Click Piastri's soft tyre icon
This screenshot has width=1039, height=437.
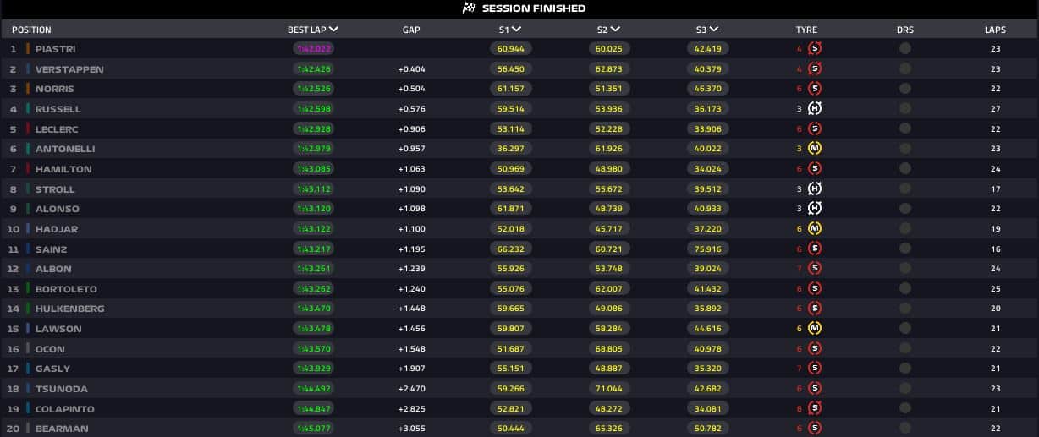click(815, 48)
